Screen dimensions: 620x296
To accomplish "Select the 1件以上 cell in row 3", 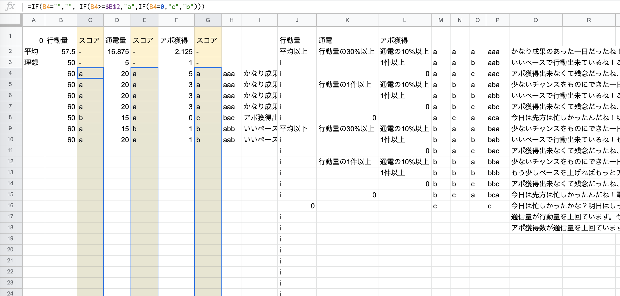I will point(404,62).
